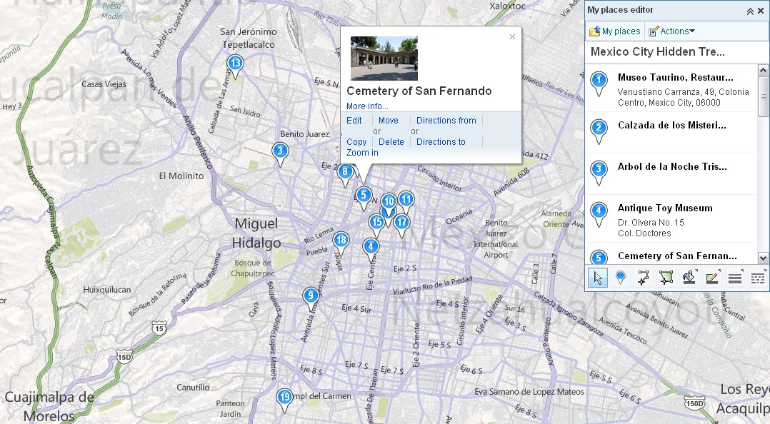This screenshot has height=424, width=770.
Task: Select Antique Toy Museum in the list
Action: (664, 208)
